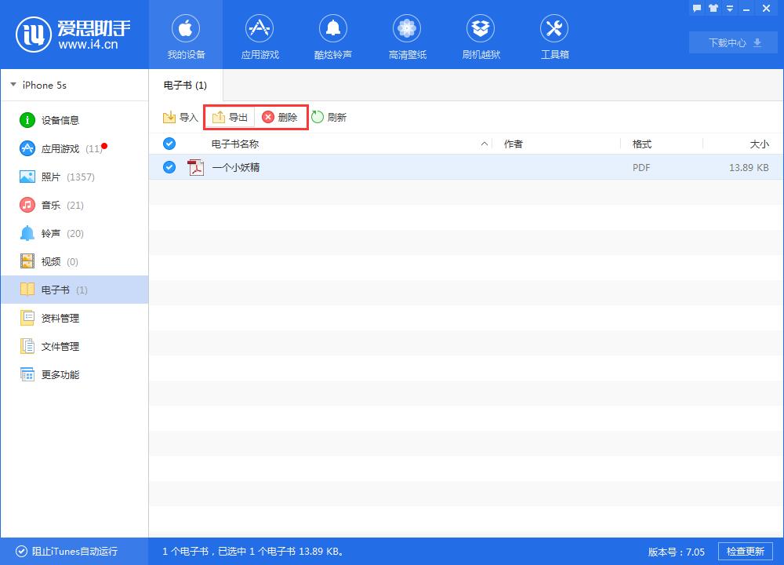Viewport: 784px width, 565px height.
Task: Select 视频 (0) in the sidebar
Action: 74,262
